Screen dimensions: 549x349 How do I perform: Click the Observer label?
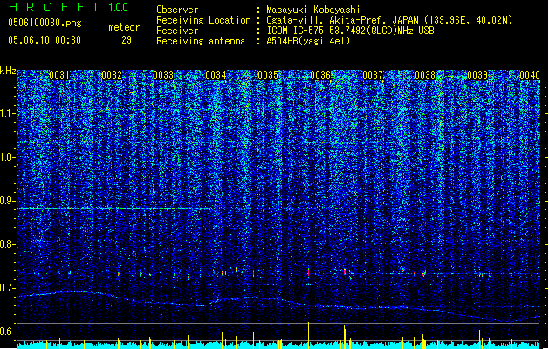177,10
